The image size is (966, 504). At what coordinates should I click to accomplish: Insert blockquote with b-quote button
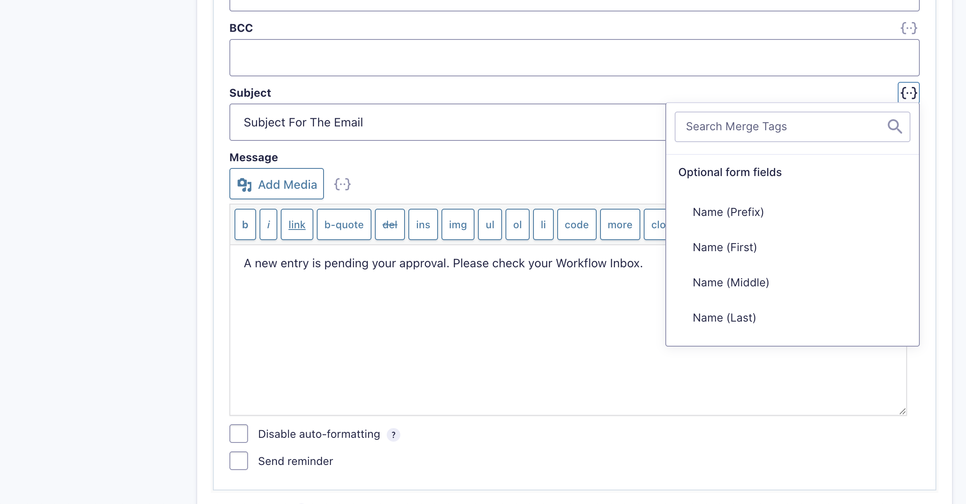point(344,224)
